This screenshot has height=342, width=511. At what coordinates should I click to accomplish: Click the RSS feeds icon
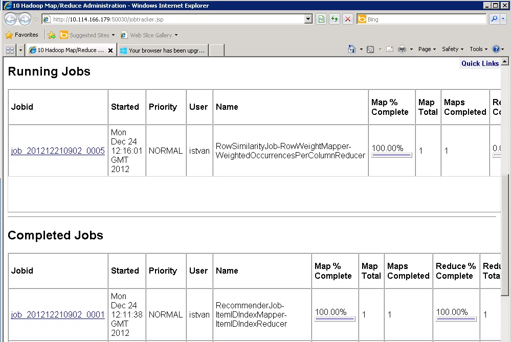coord(370,50)
